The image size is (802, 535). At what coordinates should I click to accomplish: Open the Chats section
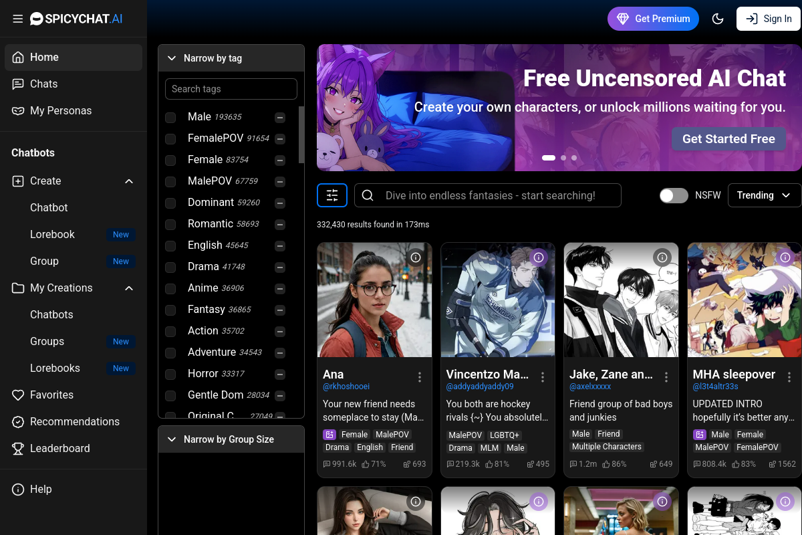point(45,84)
